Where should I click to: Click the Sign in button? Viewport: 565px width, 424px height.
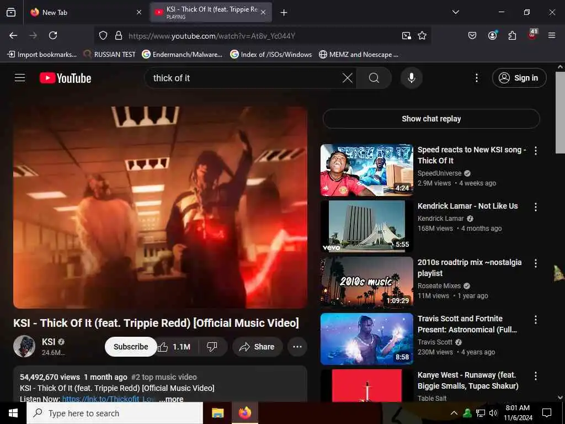click(519, 78)
